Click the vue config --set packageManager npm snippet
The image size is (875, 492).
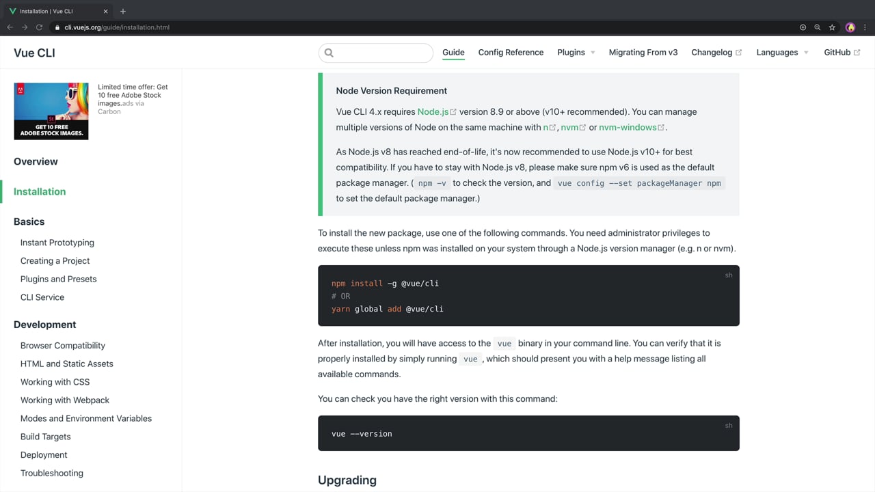click(x=639, y=183)
